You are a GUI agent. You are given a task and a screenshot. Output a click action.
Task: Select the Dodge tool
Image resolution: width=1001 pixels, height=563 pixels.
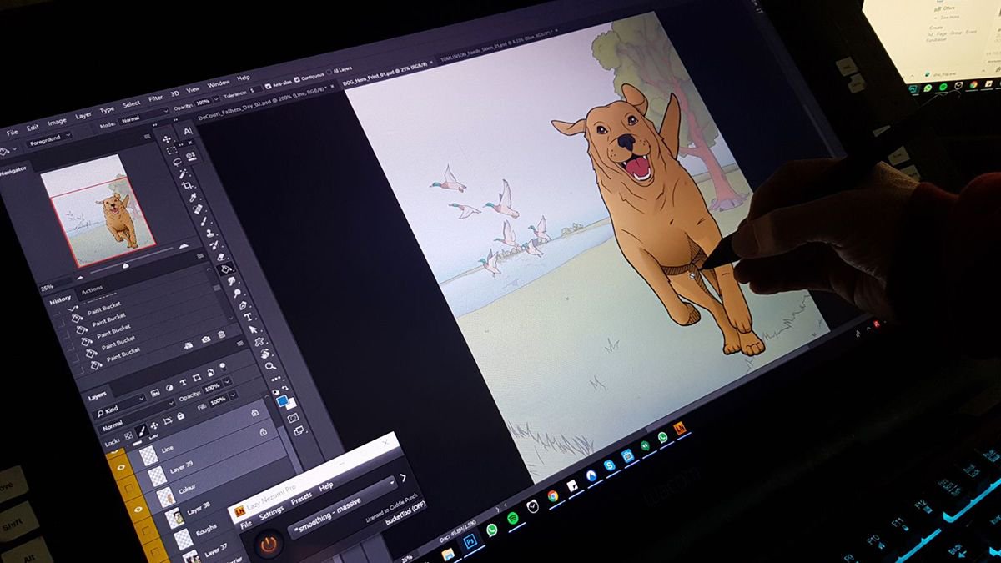[238, 293]
